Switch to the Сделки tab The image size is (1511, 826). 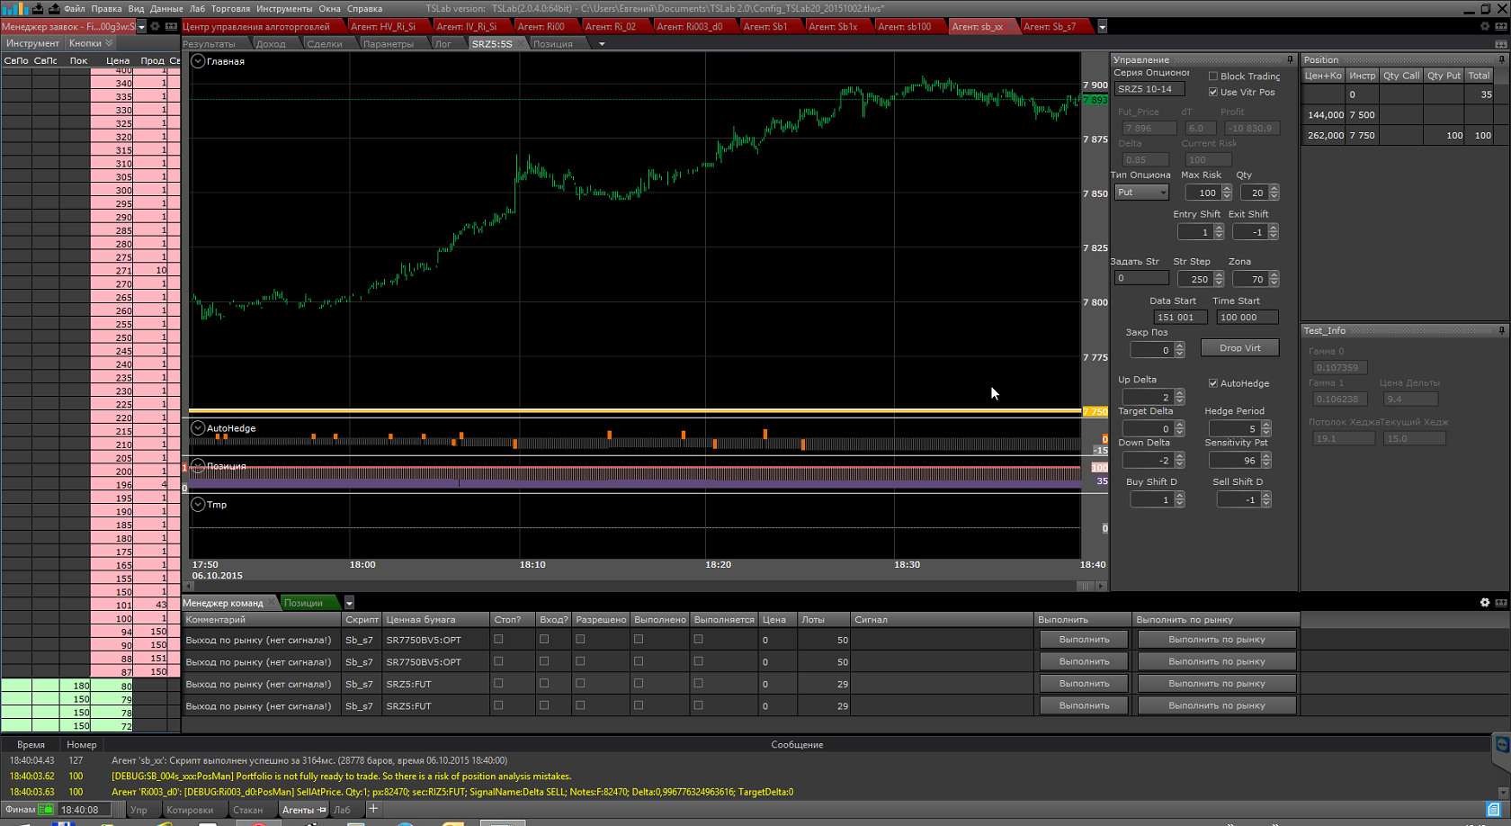click(324, 44)
